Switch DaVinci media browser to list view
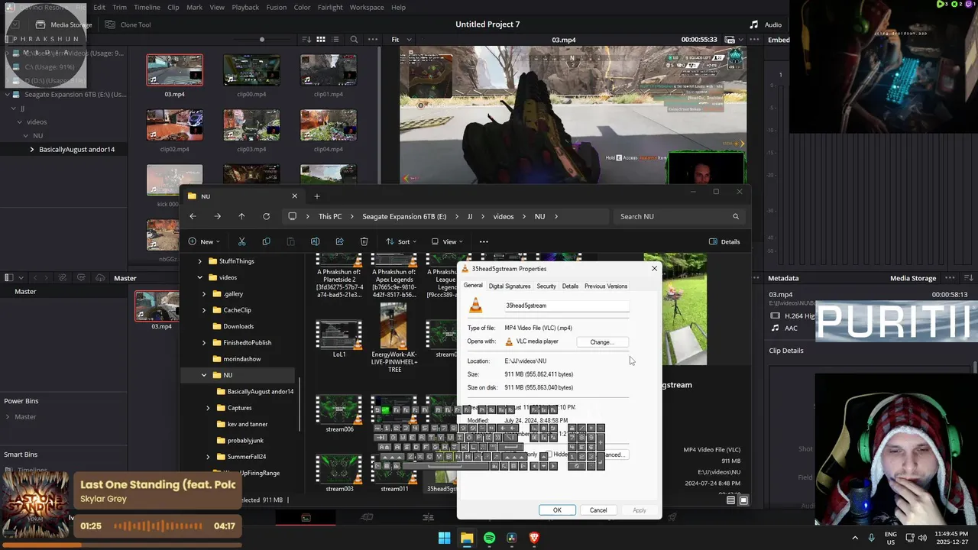This screenshot has width=978, height=550. click(335, 39)
